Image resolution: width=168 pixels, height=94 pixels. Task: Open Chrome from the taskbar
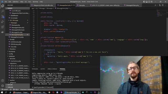tap(49, 92)
